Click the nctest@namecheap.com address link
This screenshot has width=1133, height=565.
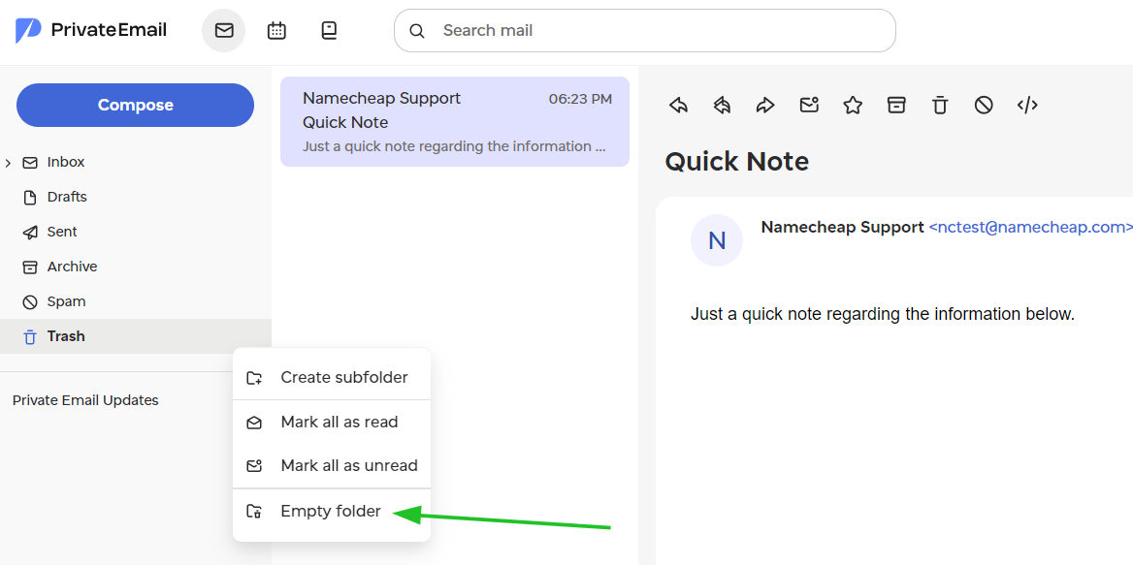coord(1030,228)
